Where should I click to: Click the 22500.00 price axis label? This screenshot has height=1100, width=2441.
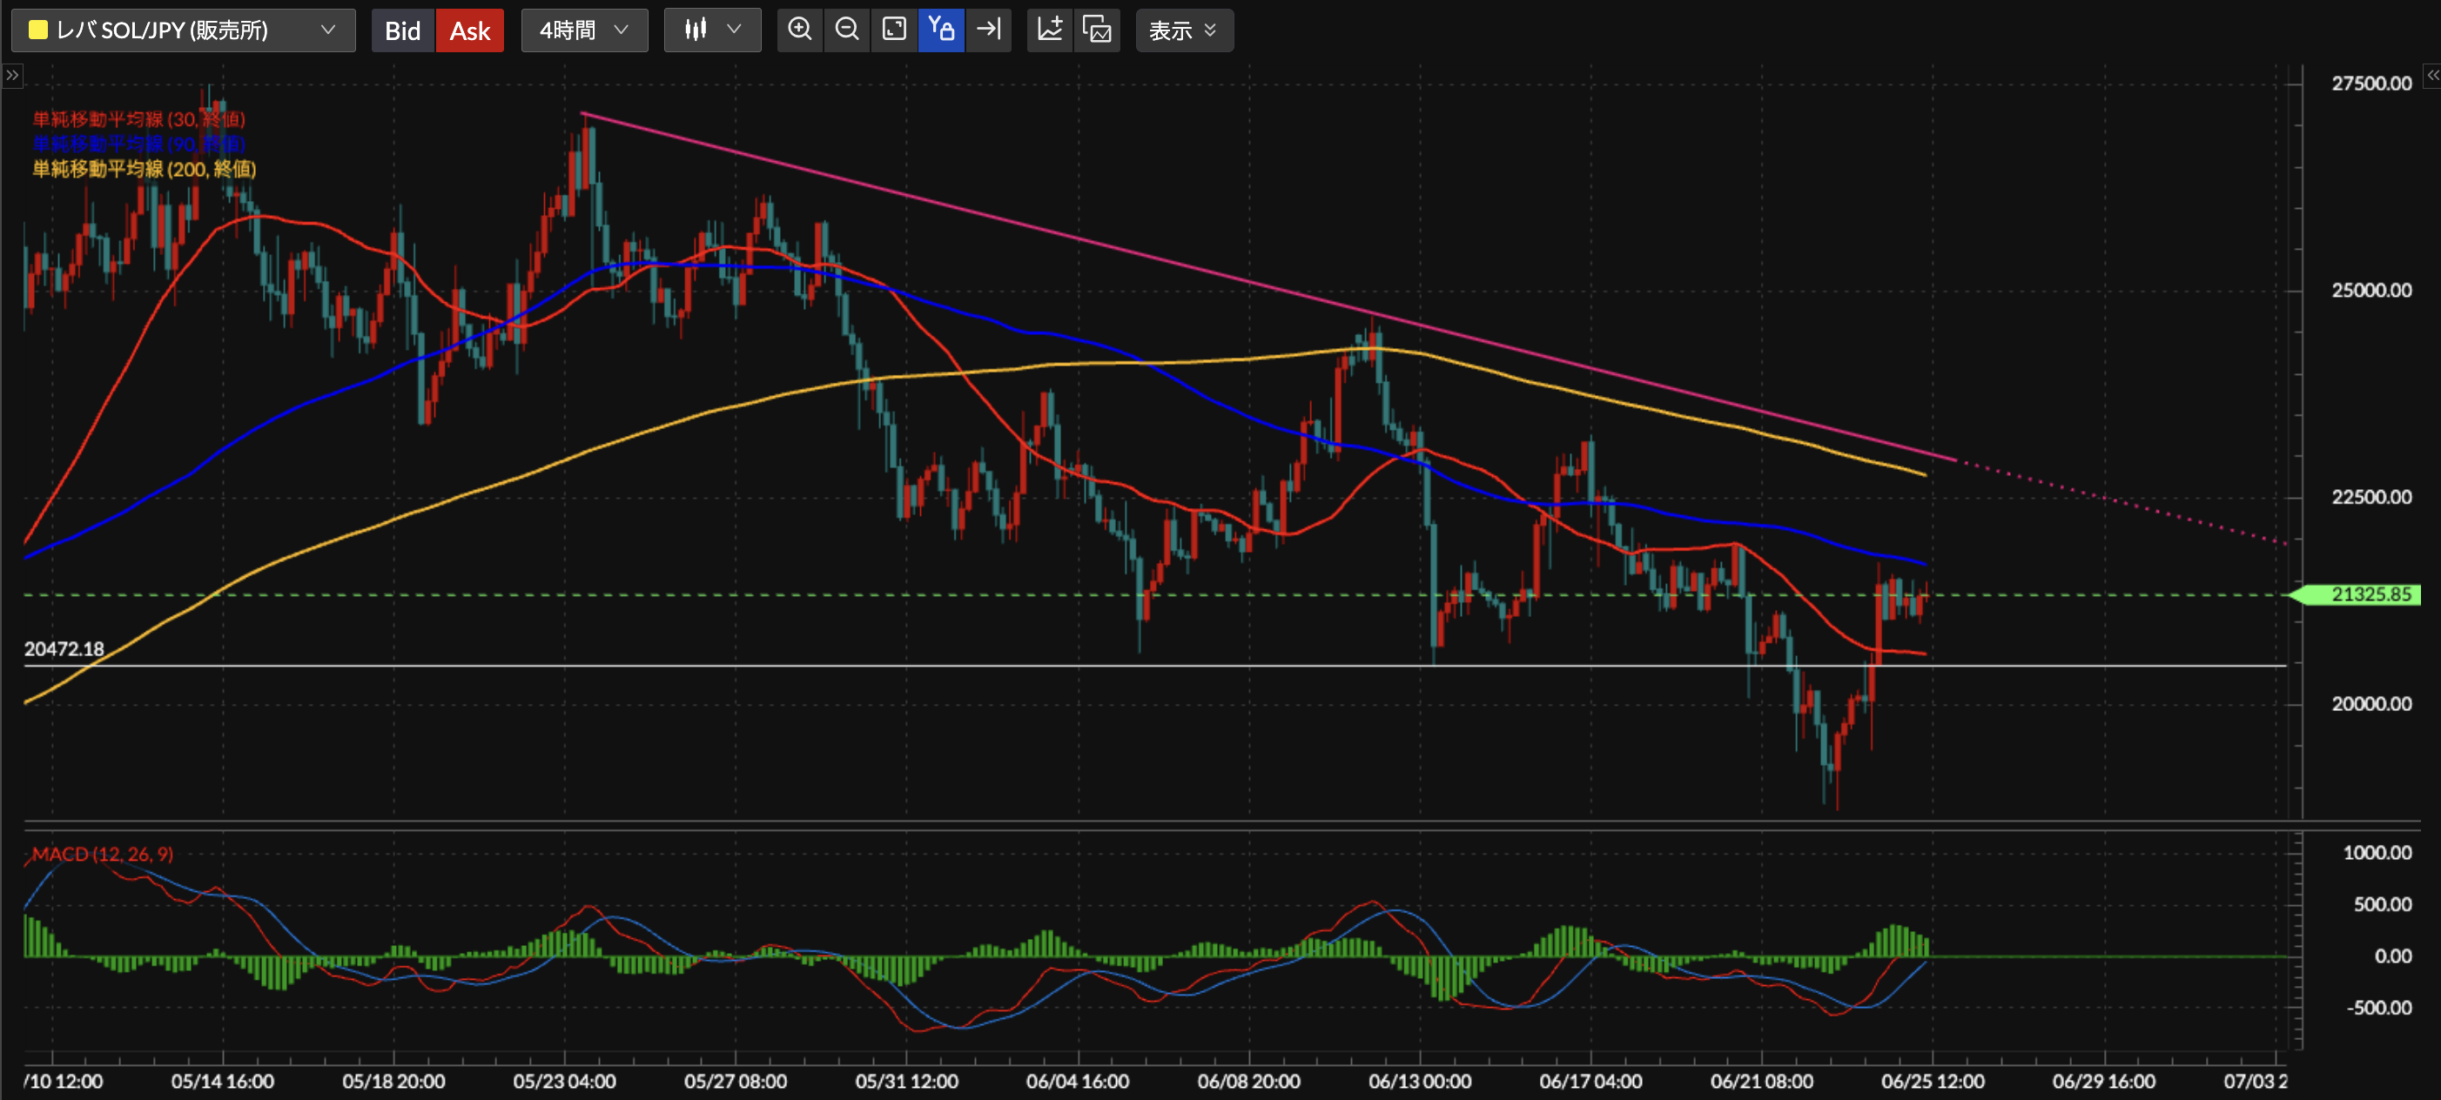pos(2370,496)
